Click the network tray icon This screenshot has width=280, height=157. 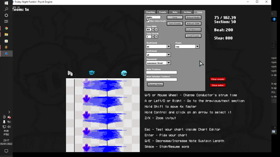[x=4, y=127]
